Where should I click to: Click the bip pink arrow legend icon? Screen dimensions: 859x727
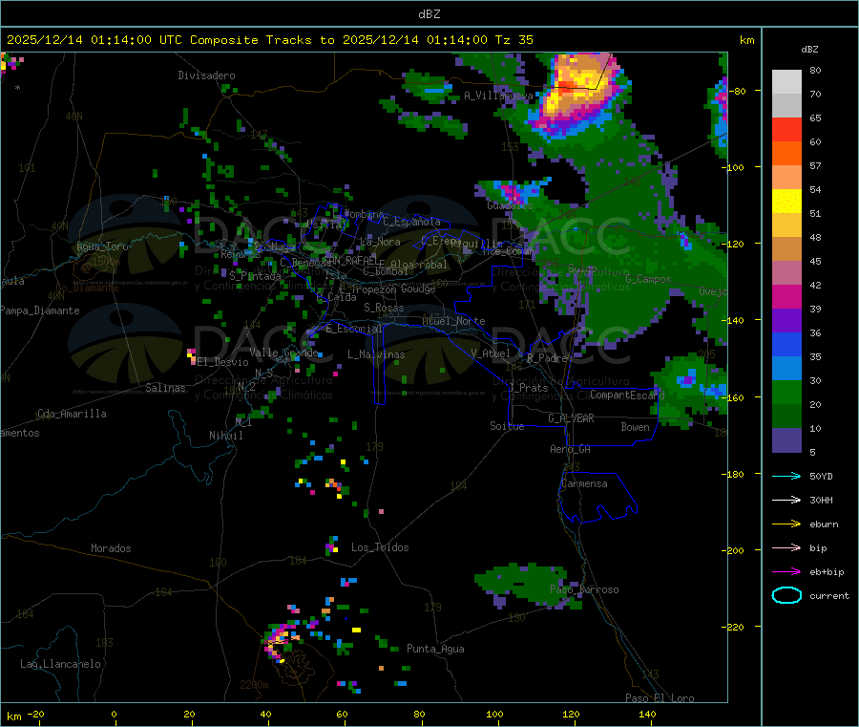(x=786, y=547)
